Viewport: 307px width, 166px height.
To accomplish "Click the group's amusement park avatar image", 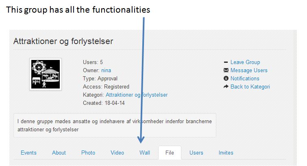I will tap(46, 74).
